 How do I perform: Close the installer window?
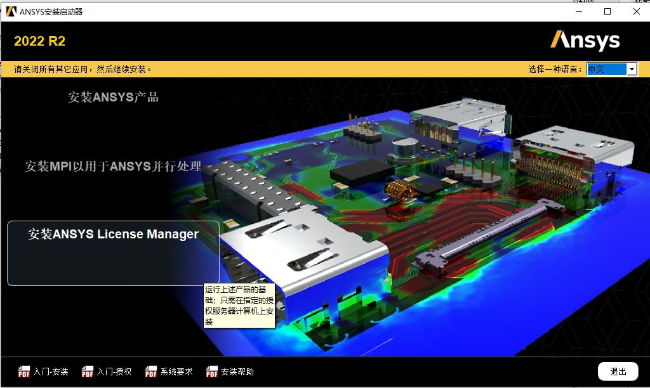(637, 11)
